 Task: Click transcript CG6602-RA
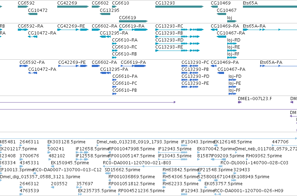click(105, 26)
